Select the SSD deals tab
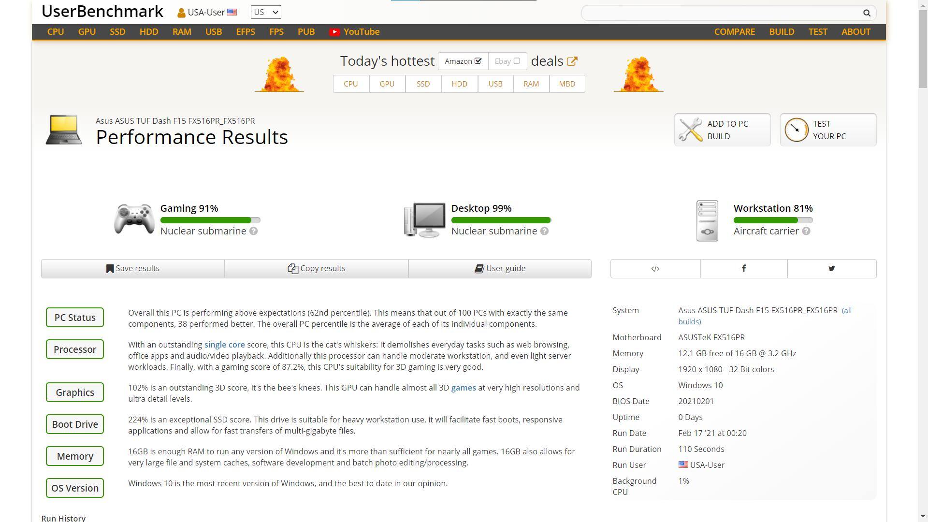The height and width of the screenshot is (522, 928). pos(423,84)
